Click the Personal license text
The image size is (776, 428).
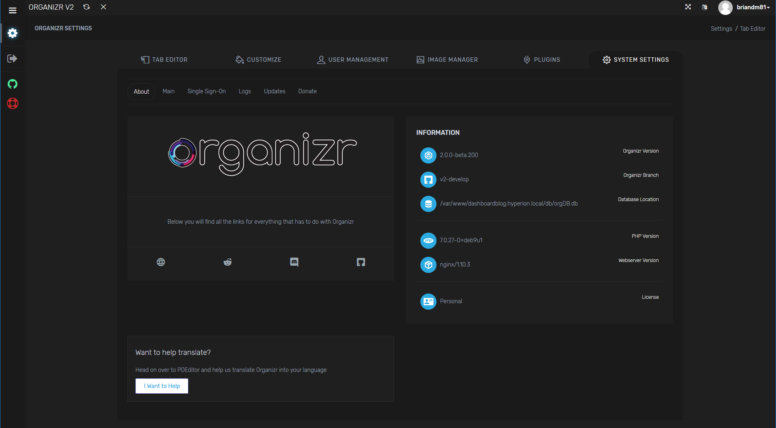coord(451,301)
